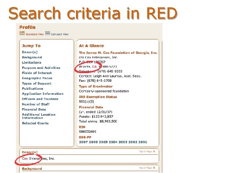Click the Standard View icon
This screenshot has width=231, height=173.
click(x=22, y=33)
